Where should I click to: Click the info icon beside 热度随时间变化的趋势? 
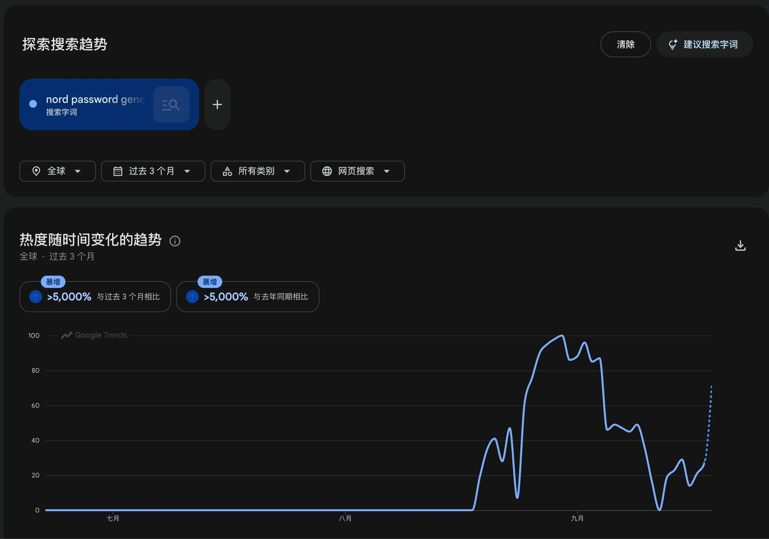(175, 241)
